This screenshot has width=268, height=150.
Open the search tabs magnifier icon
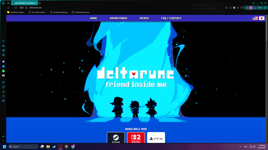tap(253, 3)
